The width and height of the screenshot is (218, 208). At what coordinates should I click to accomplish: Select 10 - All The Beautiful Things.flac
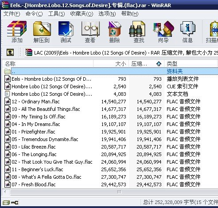point(46,109)
